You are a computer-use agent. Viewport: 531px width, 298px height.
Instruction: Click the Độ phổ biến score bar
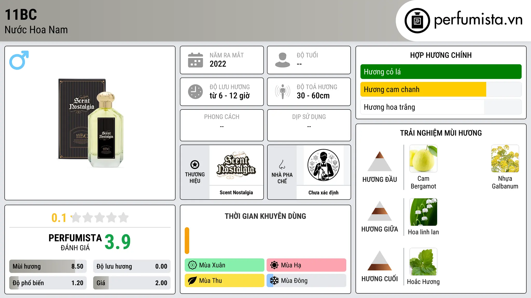pyautogui.click(x=48, y=283)
